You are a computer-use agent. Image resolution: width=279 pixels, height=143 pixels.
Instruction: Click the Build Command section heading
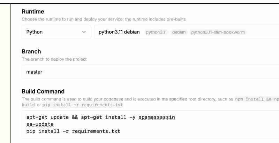(43, 91)
